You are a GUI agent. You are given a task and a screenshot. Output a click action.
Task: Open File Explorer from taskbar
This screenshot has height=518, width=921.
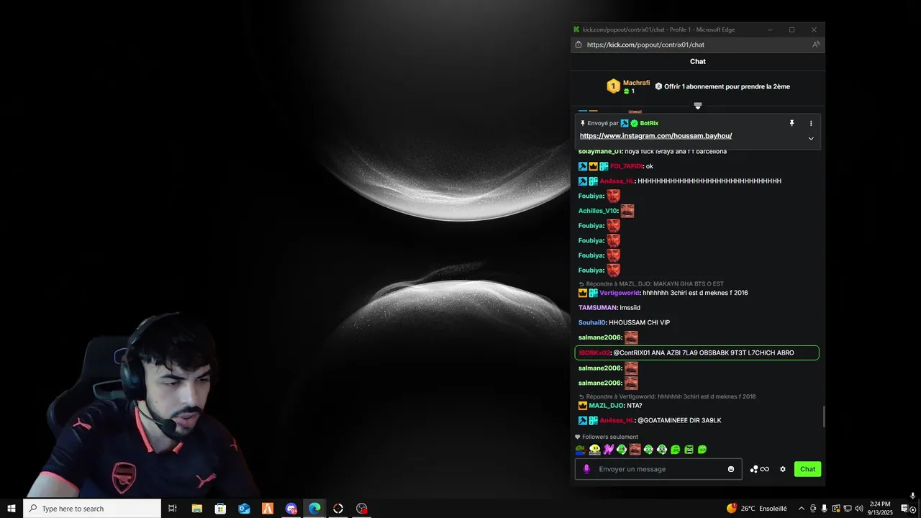coord(197,509)
